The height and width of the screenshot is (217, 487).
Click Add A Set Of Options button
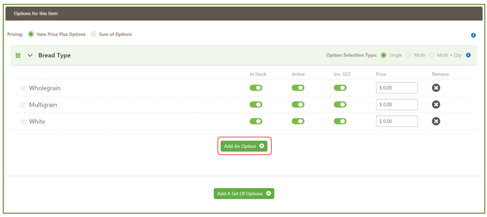pos(244,193)
